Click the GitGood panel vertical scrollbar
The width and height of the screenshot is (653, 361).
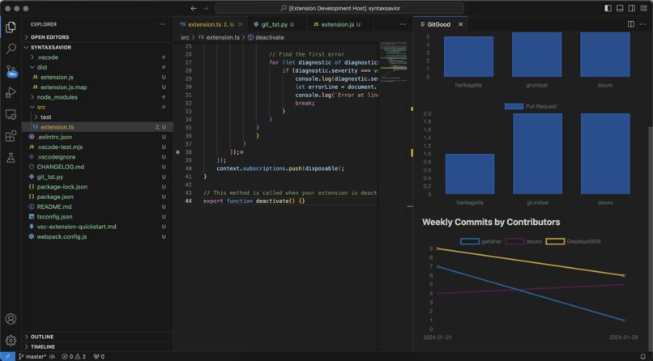650,238
